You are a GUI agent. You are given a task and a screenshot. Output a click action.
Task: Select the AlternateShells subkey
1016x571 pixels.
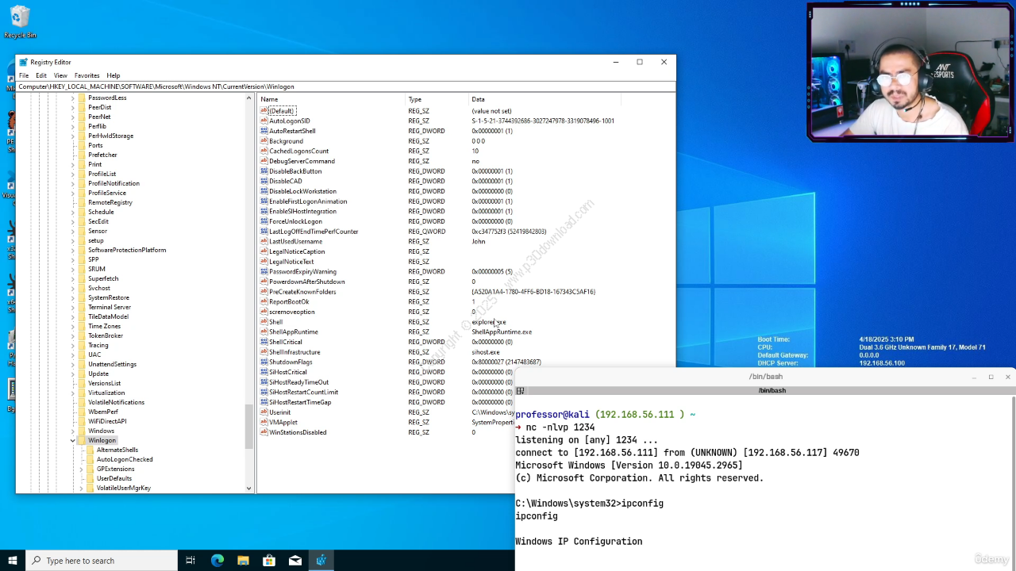pyautogui.click(x=117, y=450)
